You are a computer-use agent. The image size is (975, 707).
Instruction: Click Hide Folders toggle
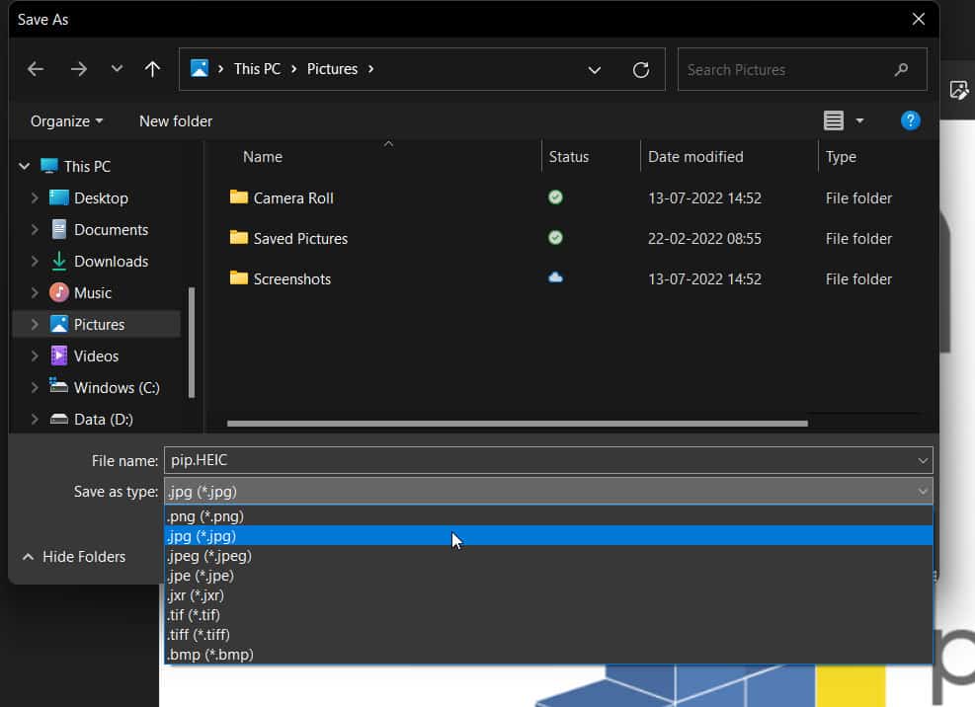pyautogui.click(x=74, y=557)
